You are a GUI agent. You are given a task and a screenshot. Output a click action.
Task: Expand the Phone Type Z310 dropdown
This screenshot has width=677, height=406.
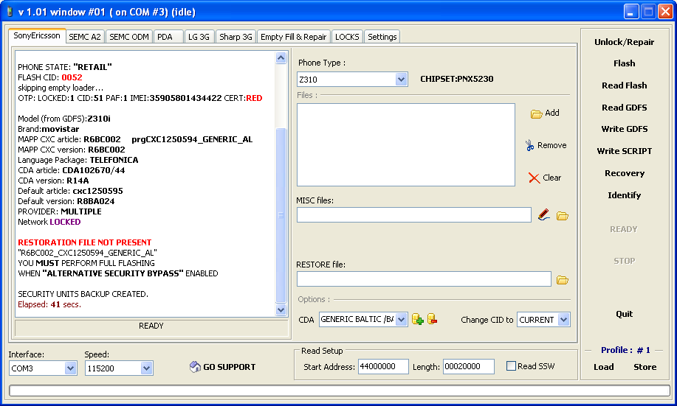click(401, 80)
